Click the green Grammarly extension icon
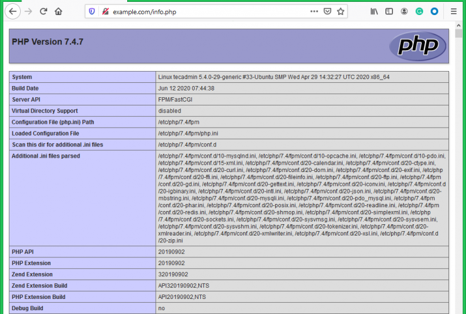 419,11
